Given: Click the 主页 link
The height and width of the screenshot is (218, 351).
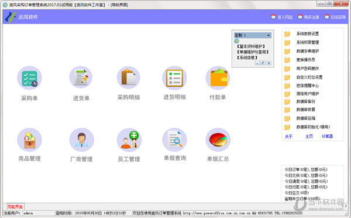Looking at the screenshot, I should pos(309,137).
